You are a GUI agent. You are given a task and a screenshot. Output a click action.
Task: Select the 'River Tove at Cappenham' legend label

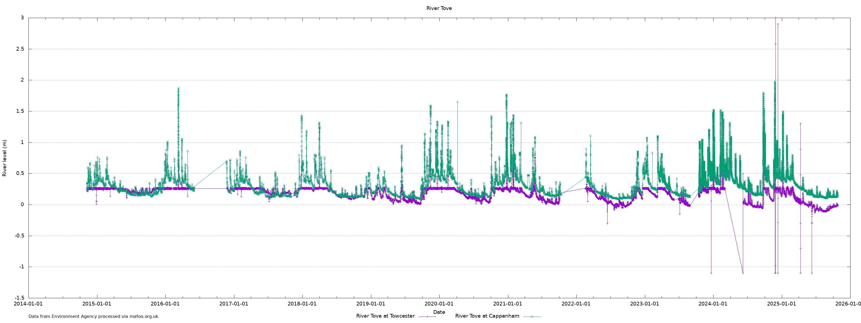pos(487,316)
